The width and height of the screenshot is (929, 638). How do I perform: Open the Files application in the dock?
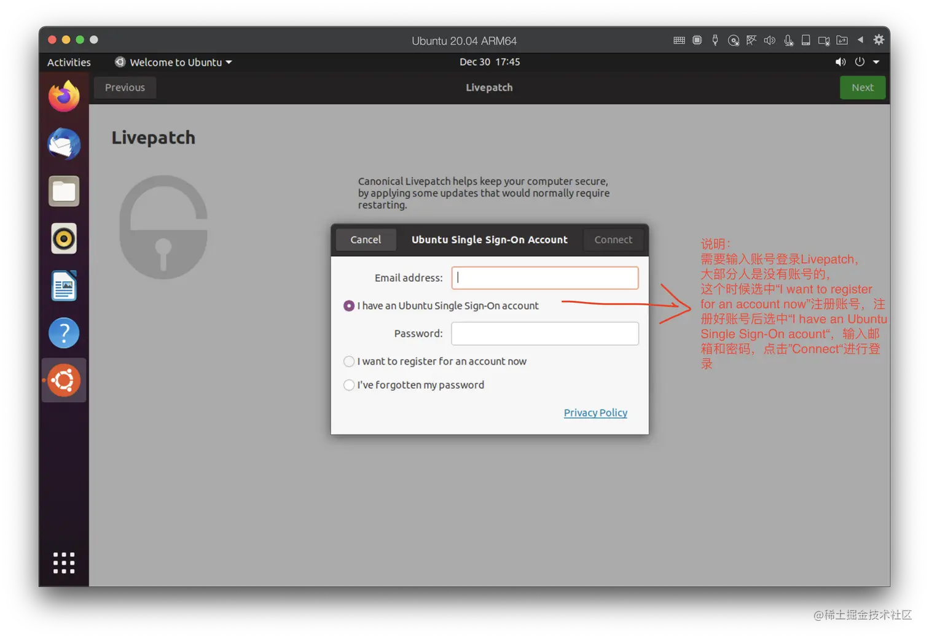[64, 191]
